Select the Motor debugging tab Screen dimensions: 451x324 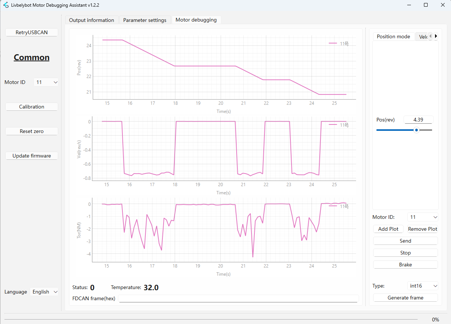196,20
